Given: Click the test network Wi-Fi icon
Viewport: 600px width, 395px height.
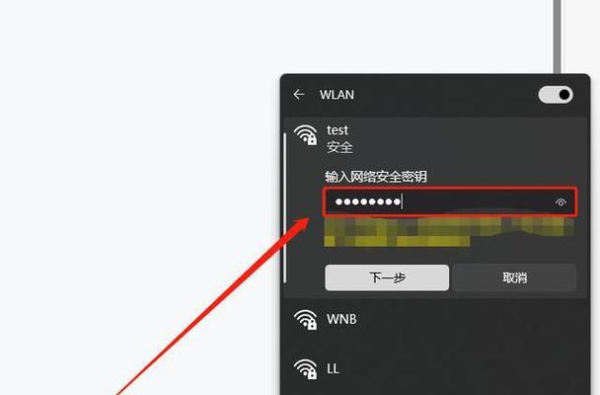Looking at the screenshot, I should tap(305, 134).
